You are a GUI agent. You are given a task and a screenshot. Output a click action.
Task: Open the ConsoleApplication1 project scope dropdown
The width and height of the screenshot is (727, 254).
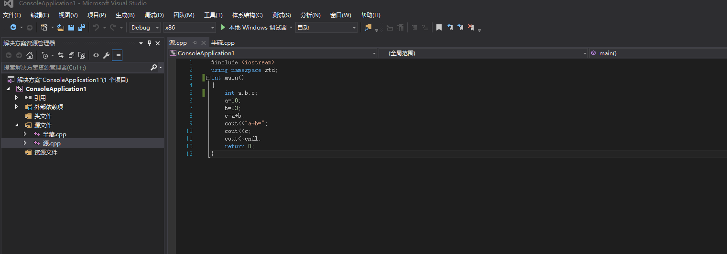click(273, 53)
